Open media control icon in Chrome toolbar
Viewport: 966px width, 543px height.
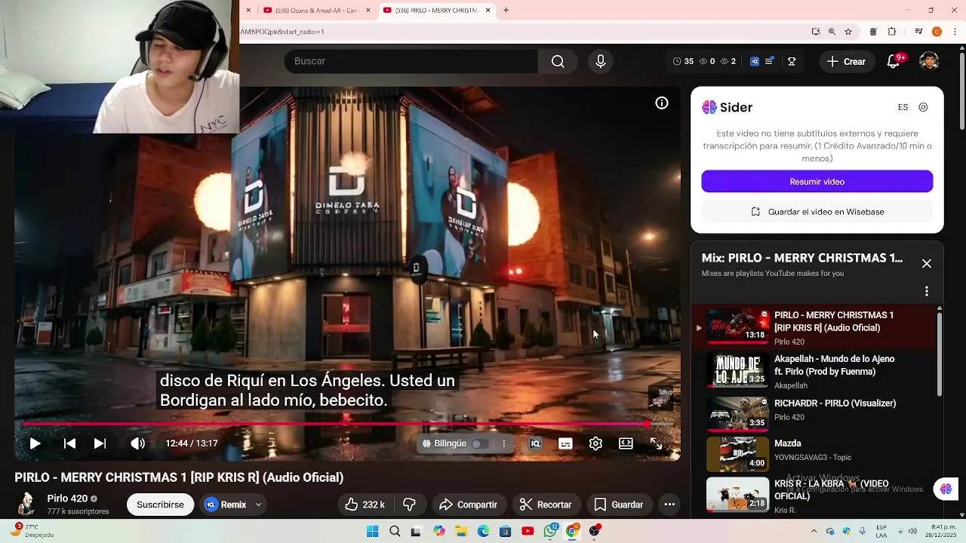pos(918,32)
